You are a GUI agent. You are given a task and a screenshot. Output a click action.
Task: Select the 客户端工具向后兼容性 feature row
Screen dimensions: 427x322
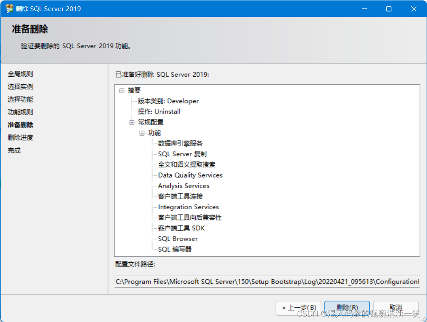[x=190, y=218]
